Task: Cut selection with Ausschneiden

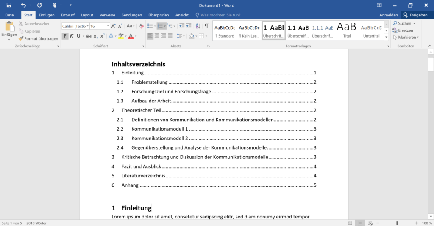Action: point(34,24)
